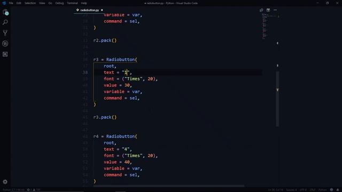
Task: Click line number 38 in the gutter
Action: click(x=85, y=73)
